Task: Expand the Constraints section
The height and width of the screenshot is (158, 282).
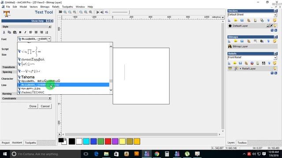Action: [x=50, y=98]
